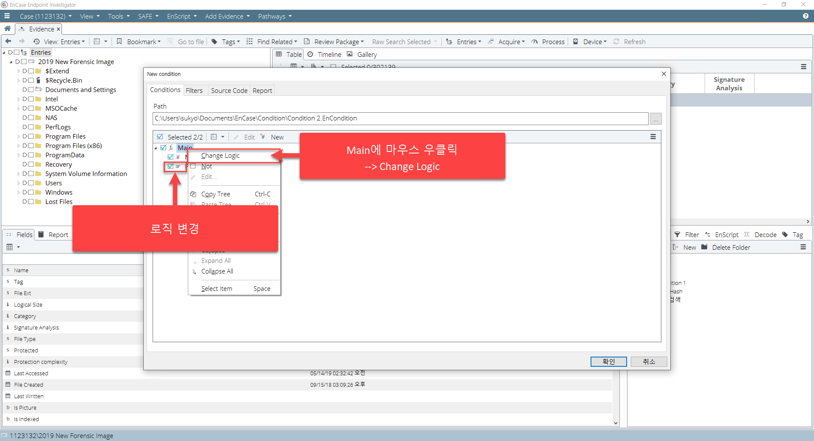Toggle the Main condition checkbox
Screen dimensions: 814x441
(163, 148)
